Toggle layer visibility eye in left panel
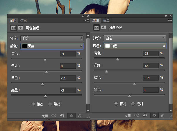This screenshot has height=131, width=177. click(x=71, y=116)
